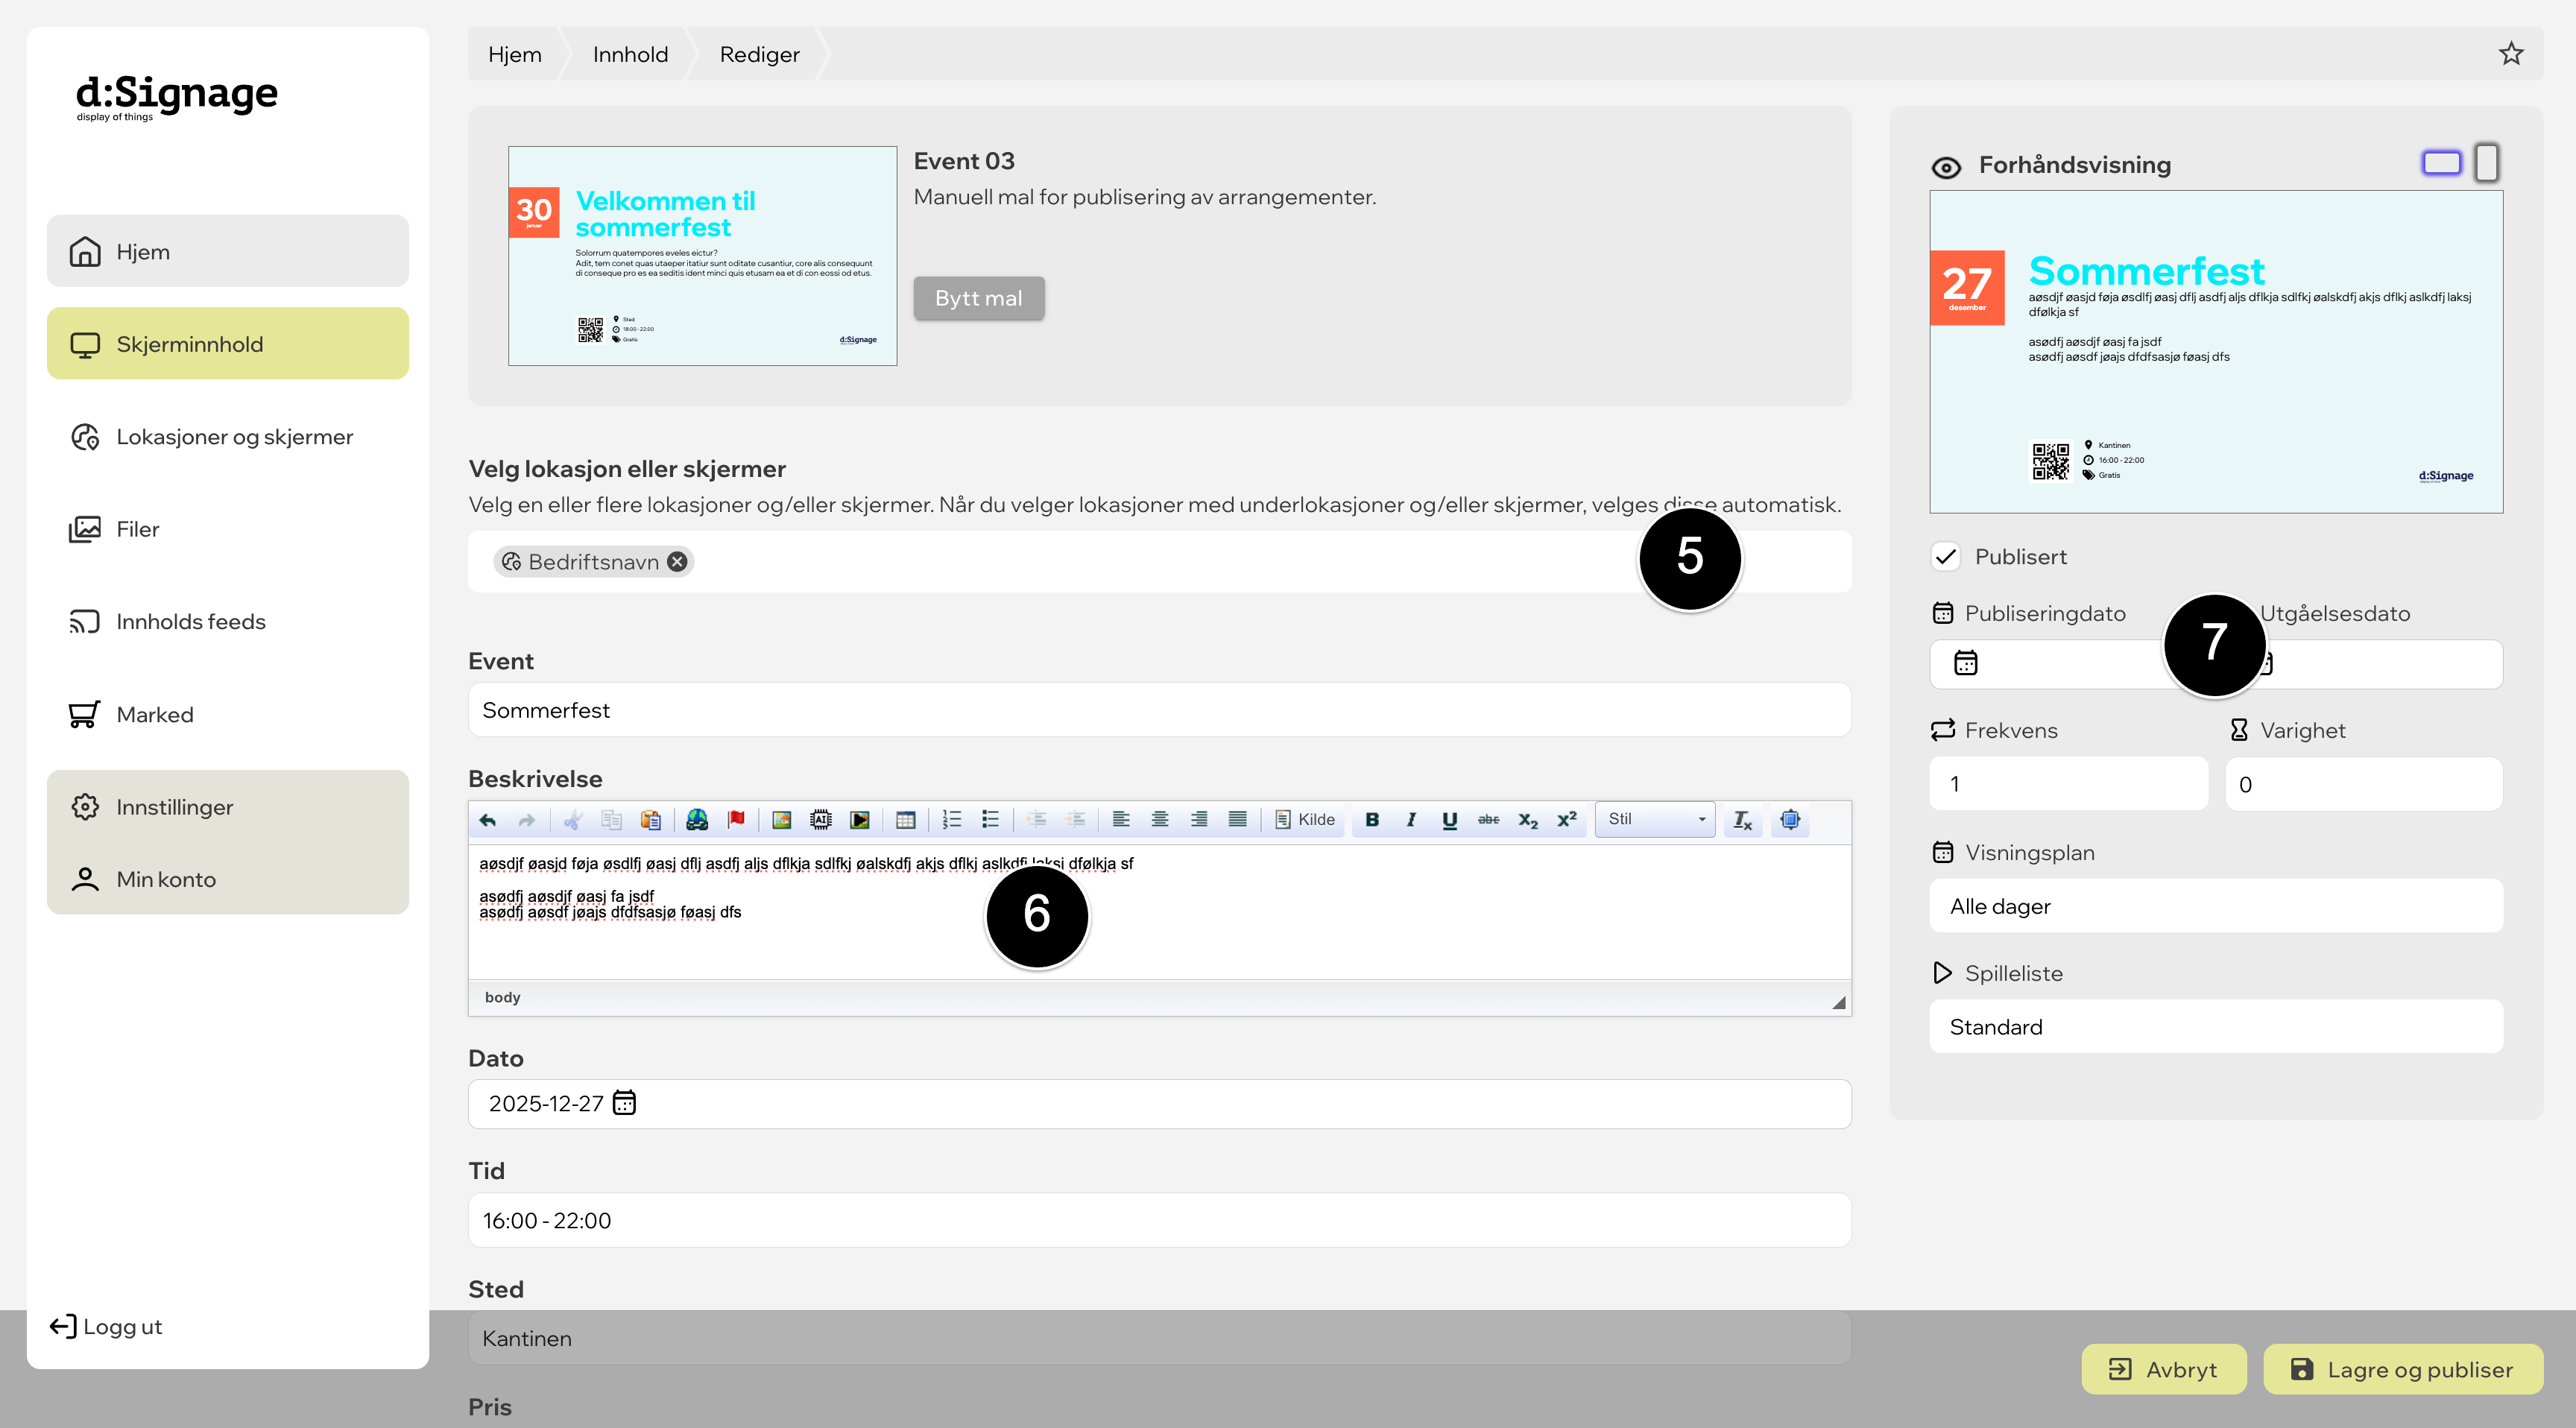Navigate to the Hjem breadcrumb
2576x1428 pixels.
[x=515, y=54]
